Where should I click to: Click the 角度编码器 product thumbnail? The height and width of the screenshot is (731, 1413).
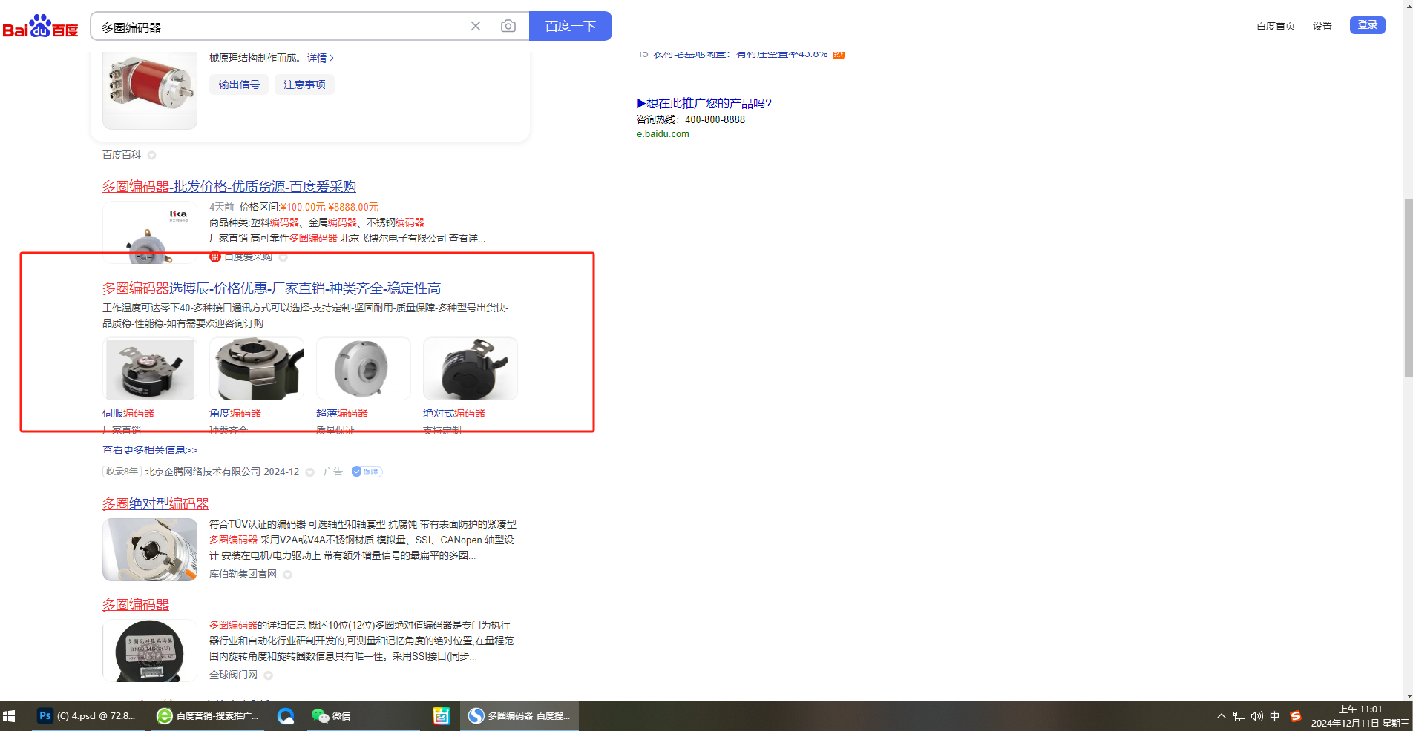click(x=257, y=369)
